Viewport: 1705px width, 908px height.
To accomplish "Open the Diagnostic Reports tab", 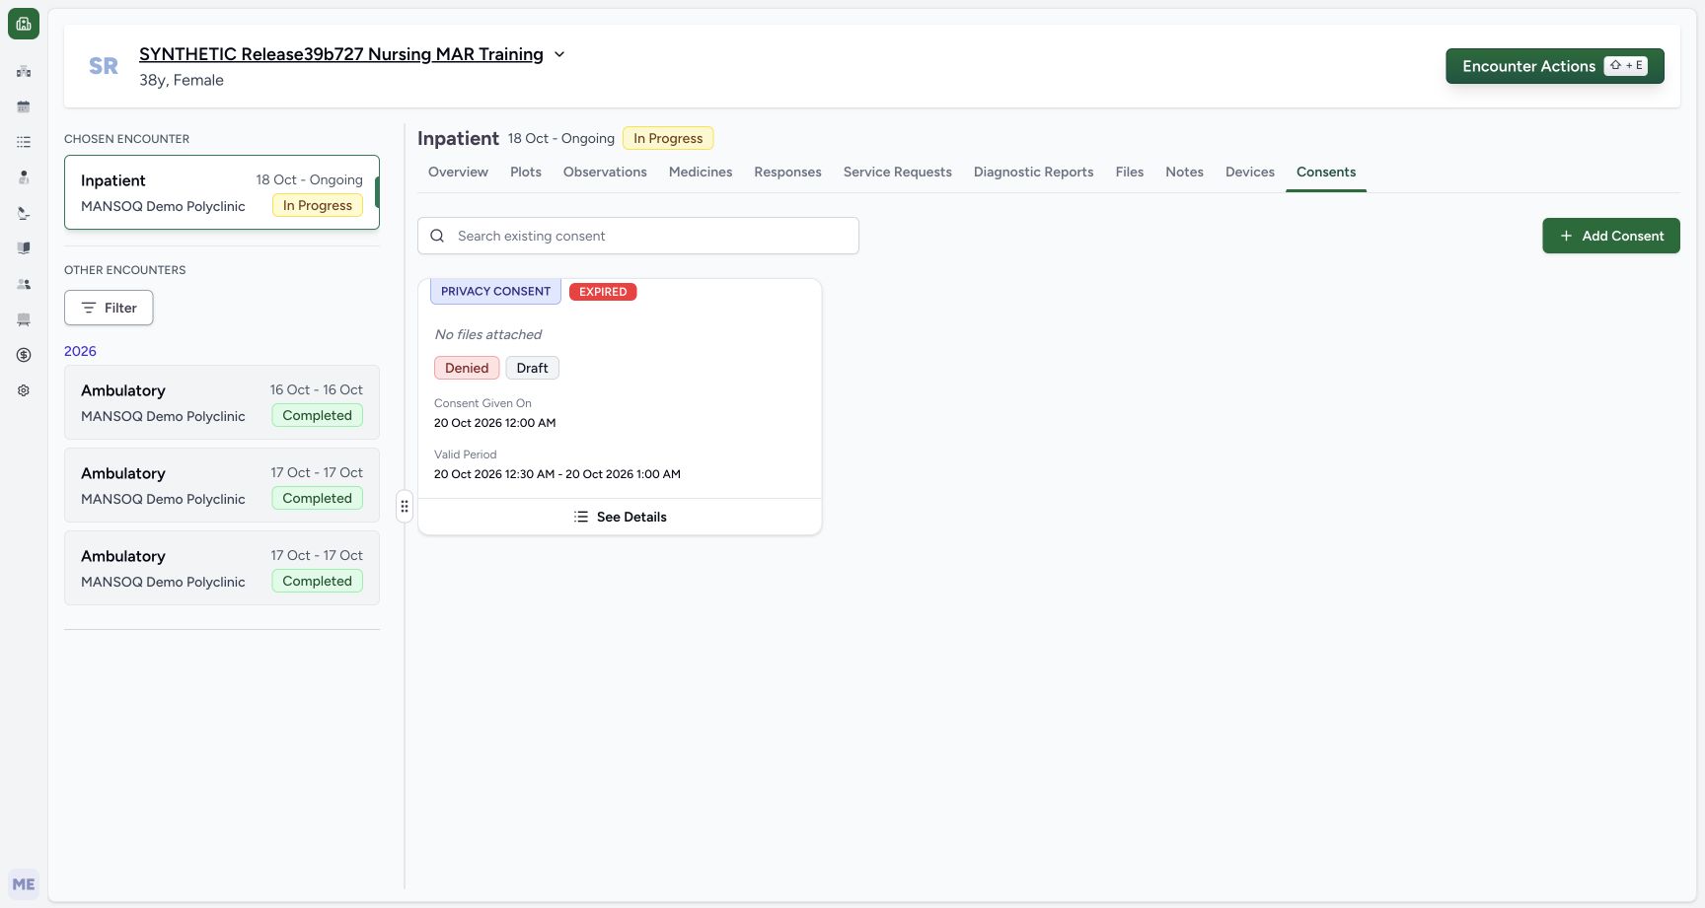I will tap(1033, 172).
